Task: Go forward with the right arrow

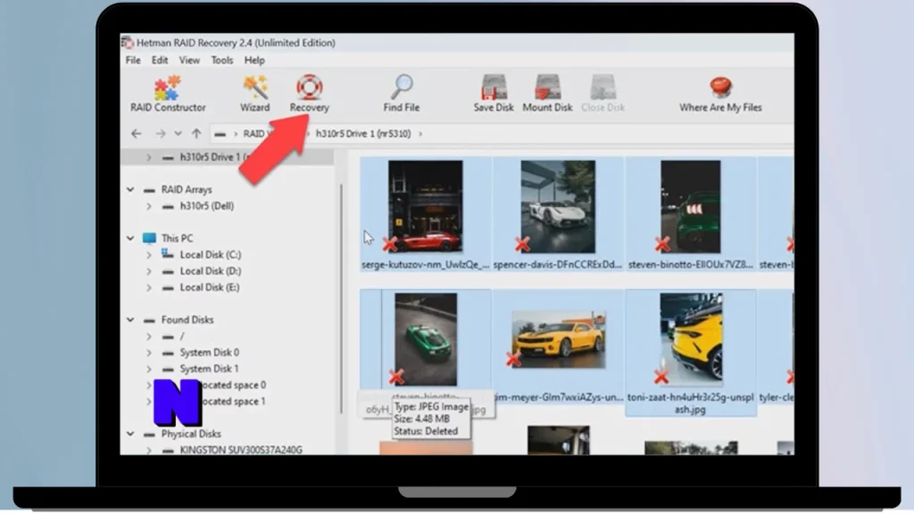Action: tap(161, 134)
